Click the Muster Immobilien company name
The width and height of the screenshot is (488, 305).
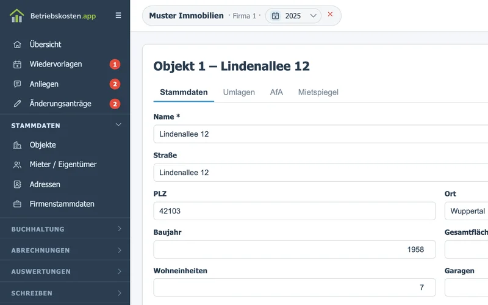pyautogui.click(x=186, y=16)
